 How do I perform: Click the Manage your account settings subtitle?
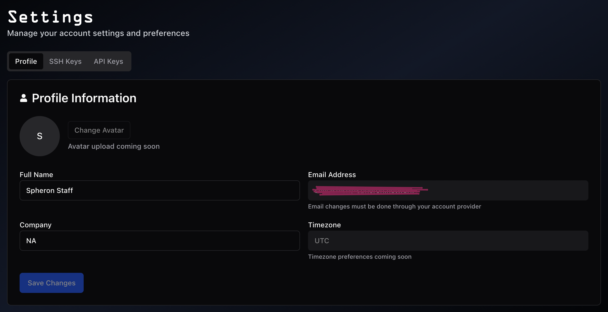98,33
